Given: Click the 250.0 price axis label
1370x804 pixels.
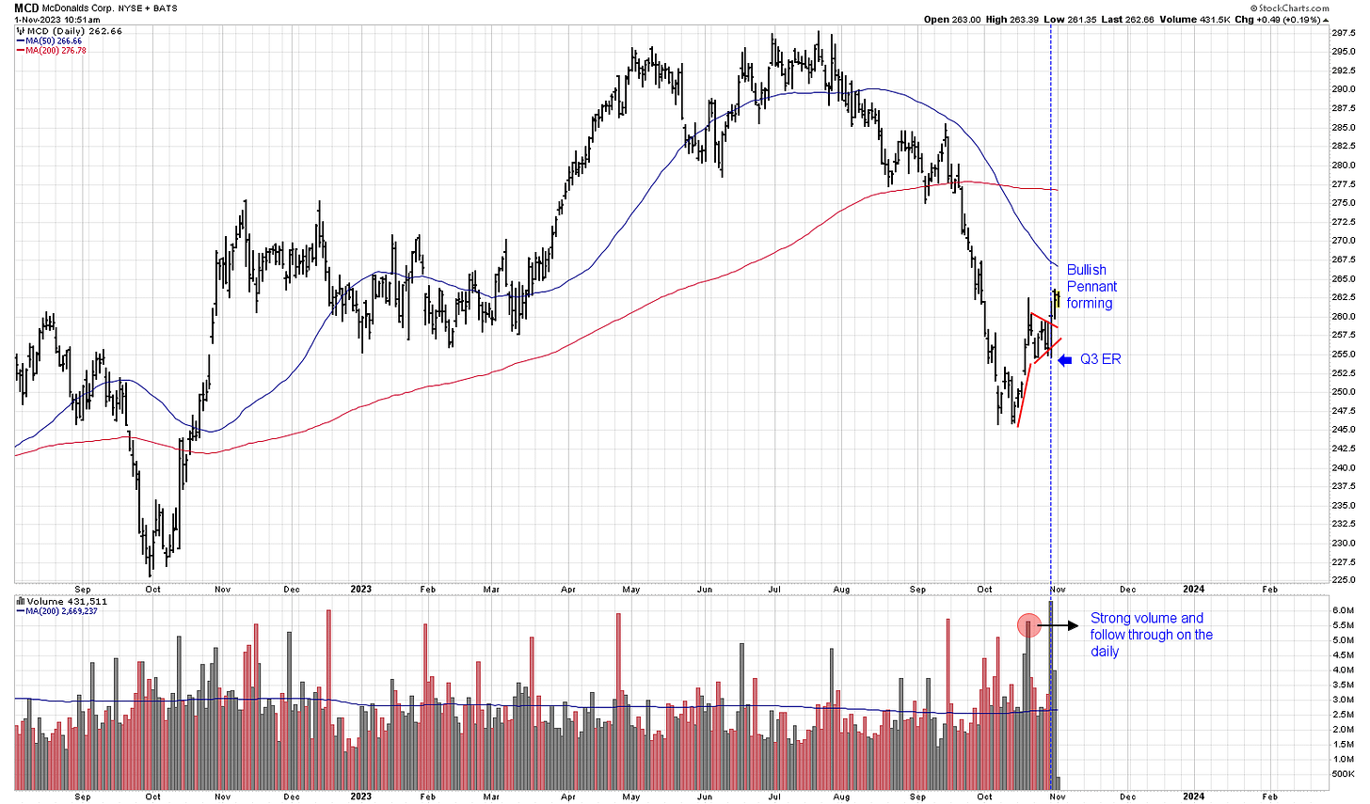Looking at the screenshot, I should [x=1344, y=392].
